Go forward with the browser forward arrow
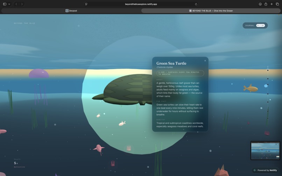Screen dimensions: 282x176 [22, 4]
